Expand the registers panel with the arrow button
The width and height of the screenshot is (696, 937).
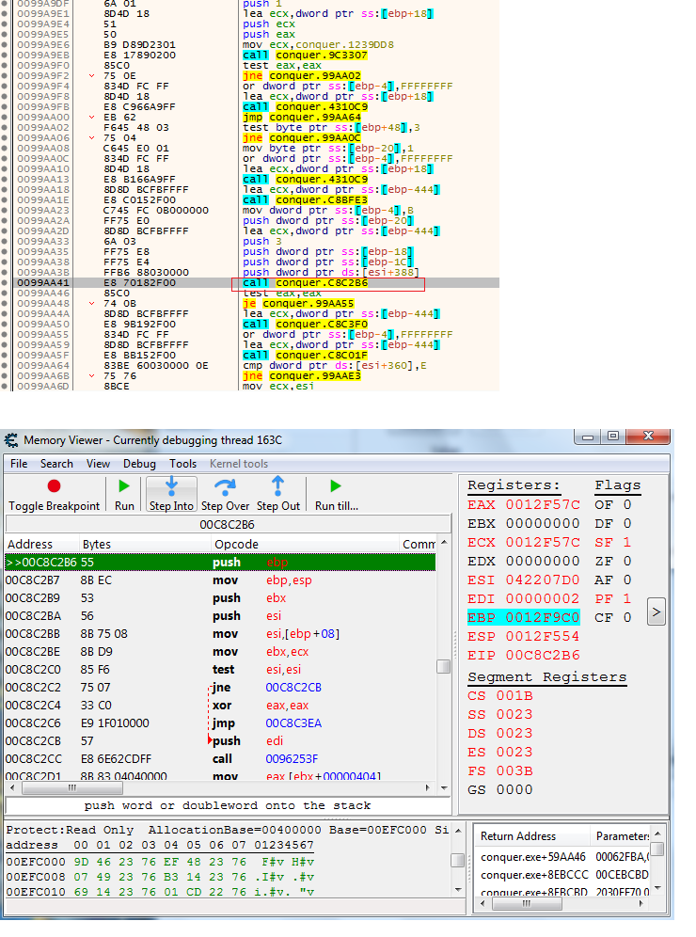[x=656, y=611]
